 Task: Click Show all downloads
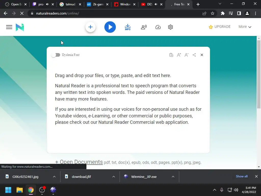coord(242,176)
